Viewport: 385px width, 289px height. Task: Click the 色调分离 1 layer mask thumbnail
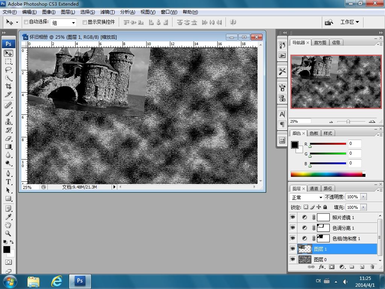click(323, 228)
